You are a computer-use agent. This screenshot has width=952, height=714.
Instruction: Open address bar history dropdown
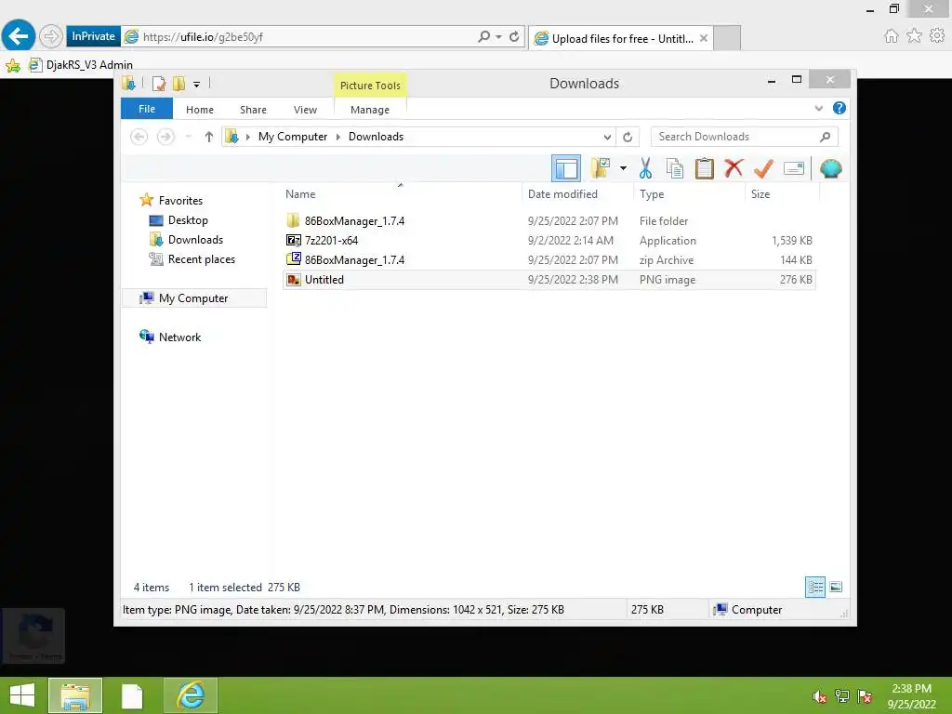tap(606, 138)
